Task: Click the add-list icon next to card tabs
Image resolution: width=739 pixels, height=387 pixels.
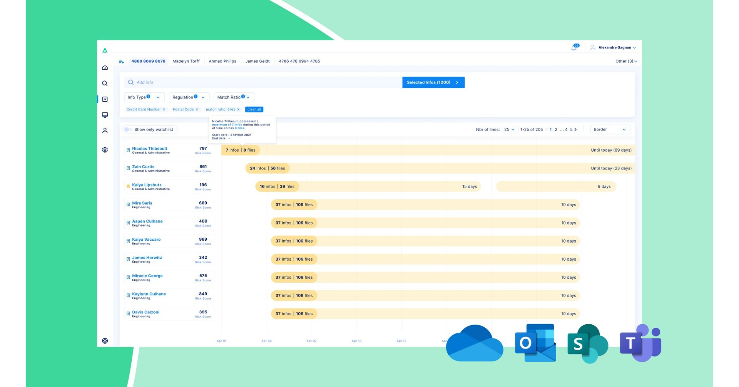Action: [121, 61]
